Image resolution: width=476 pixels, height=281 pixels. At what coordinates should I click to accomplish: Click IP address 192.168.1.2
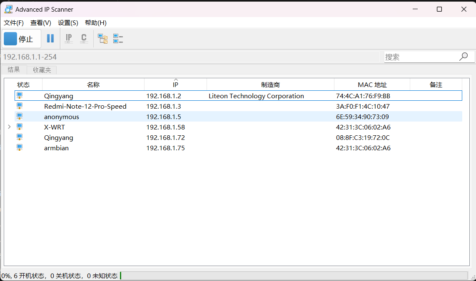click(164, 96)
